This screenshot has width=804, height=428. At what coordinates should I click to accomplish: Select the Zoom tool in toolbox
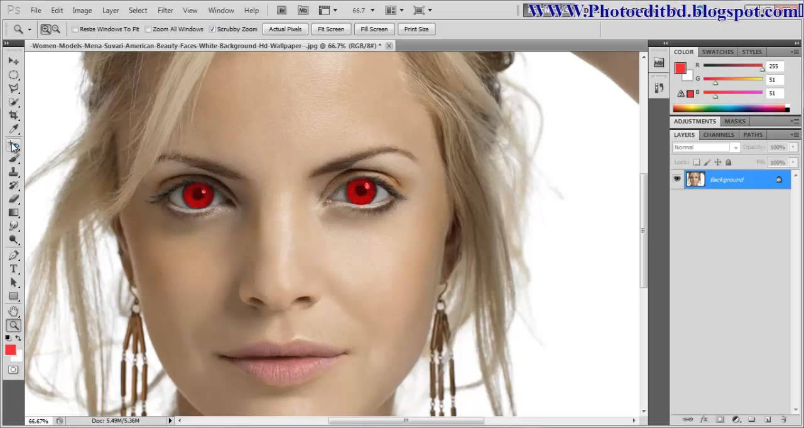[x=13, y=325]
